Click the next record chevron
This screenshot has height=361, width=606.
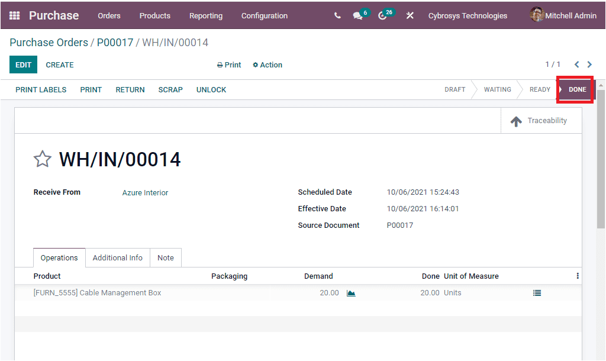pos(589,65)
